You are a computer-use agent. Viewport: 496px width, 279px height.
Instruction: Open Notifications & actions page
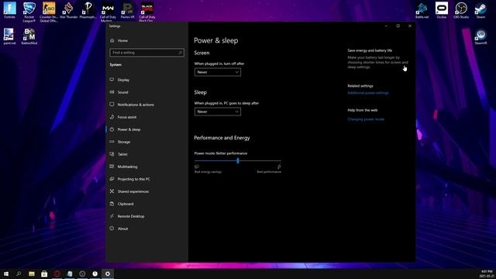(x=136, y=105)
